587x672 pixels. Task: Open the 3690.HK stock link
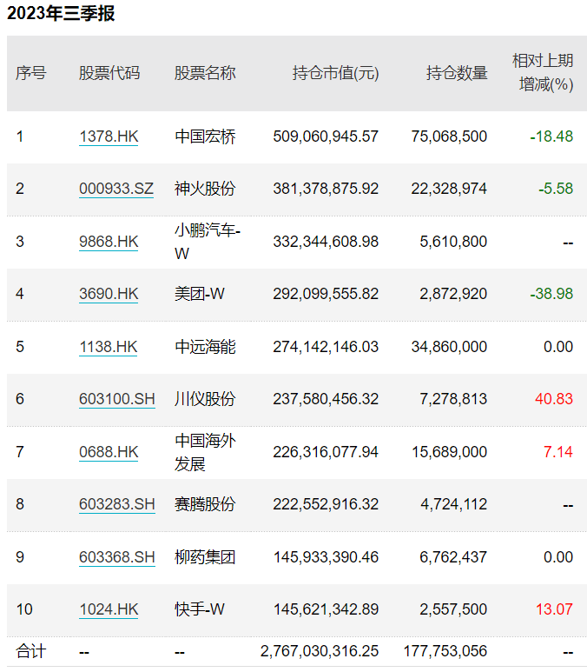click(x=108, y=294)
